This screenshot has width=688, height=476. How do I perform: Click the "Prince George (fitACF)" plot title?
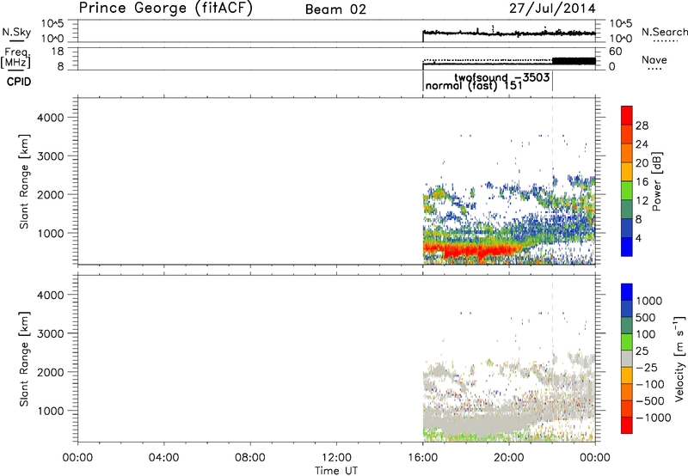pos(165,9)
